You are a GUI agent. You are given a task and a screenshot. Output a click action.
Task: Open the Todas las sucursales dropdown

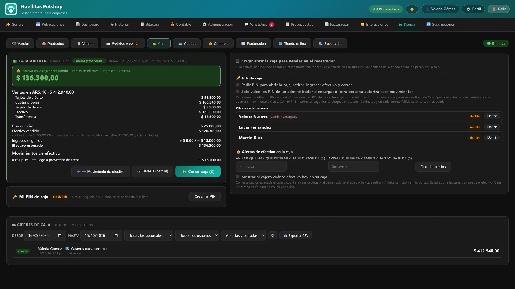tap(149, 235)
